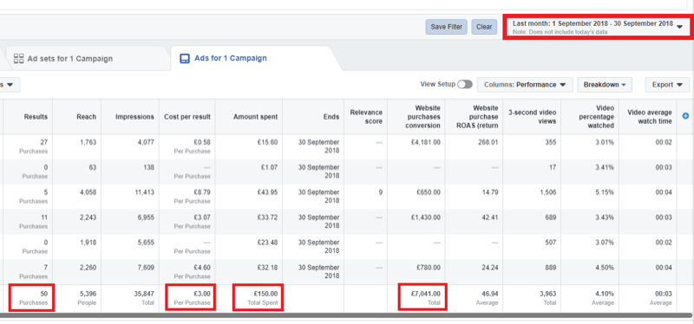This screenshot has width=694, height=324.
Task: Click the total 50 Purchases cell
Action: 31,297
